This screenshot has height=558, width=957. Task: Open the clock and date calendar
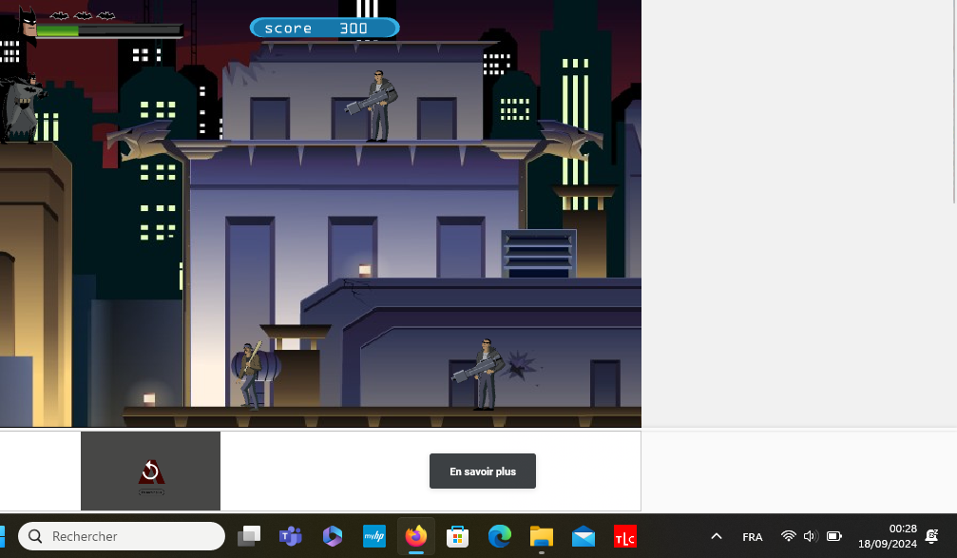[887, 536]
